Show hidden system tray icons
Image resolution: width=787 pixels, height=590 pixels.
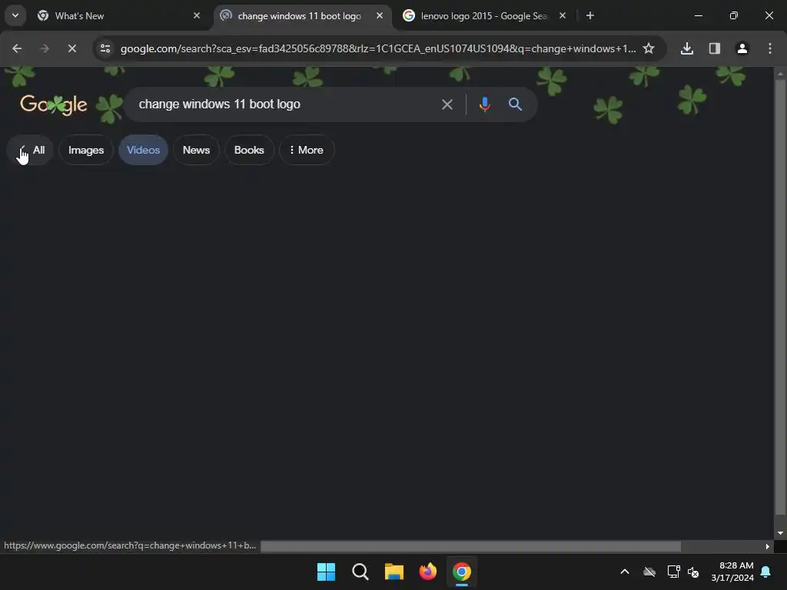click(625, 572)
